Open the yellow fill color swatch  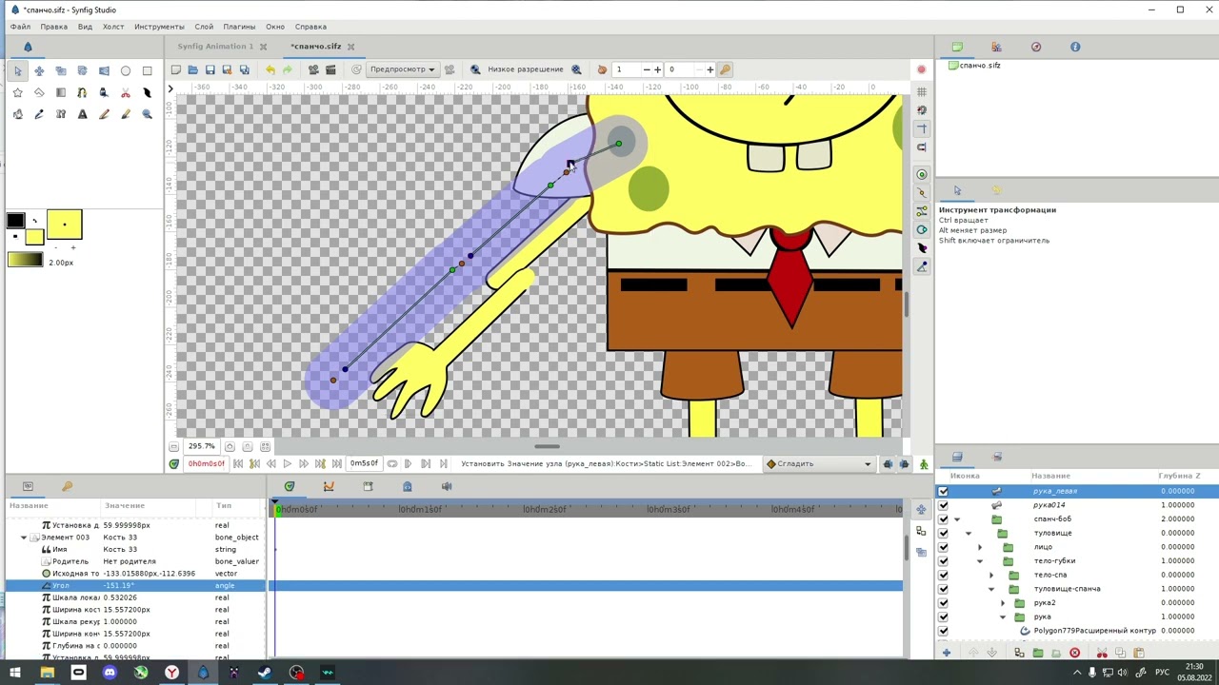tap(34, 237)
